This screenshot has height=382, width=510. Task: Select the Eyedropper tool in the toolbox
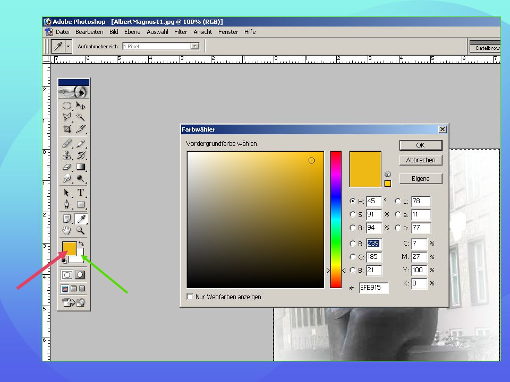point(81,219)
